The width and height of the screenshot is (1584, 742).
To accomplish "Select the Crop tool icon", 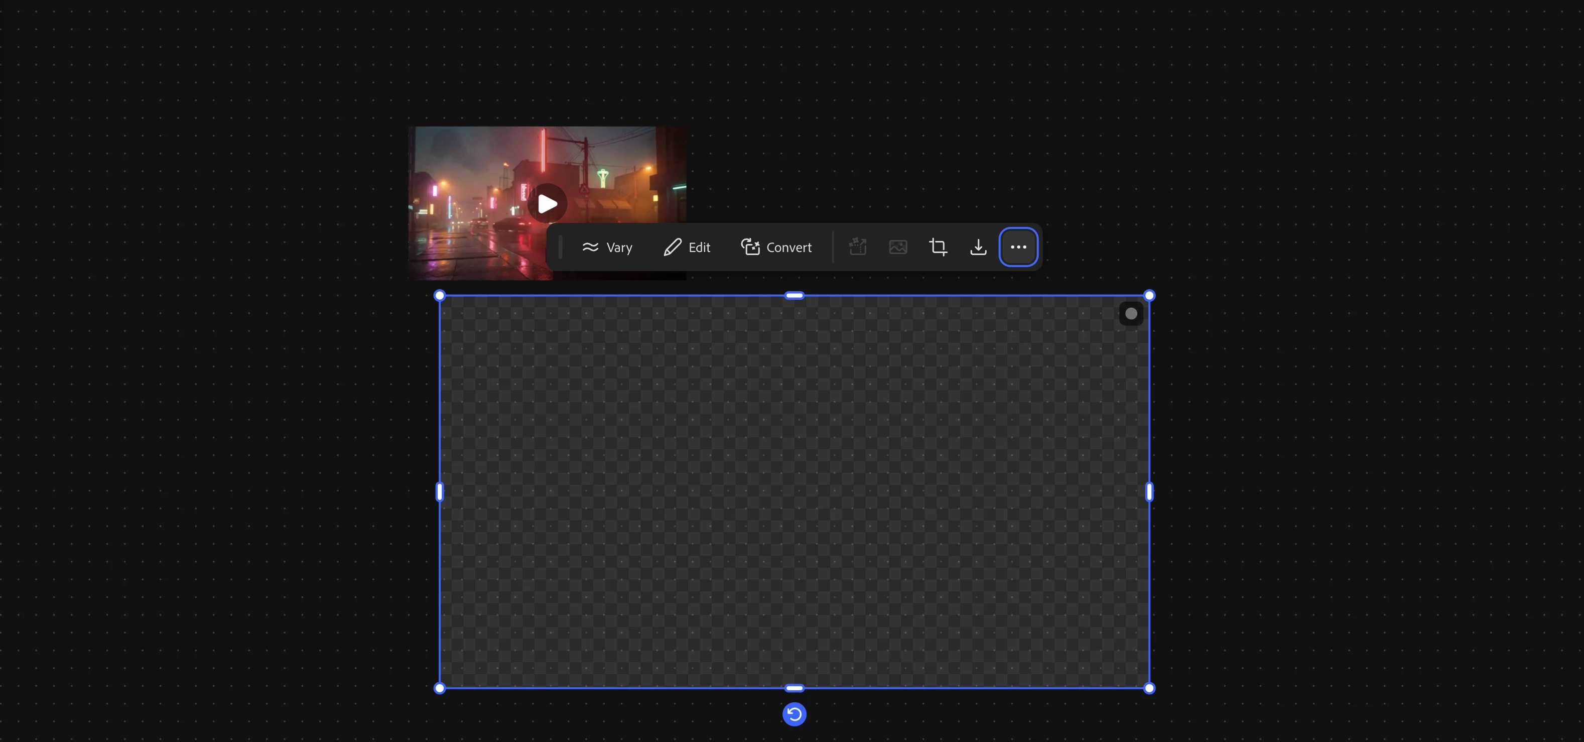I will click(x=938, y=248).
